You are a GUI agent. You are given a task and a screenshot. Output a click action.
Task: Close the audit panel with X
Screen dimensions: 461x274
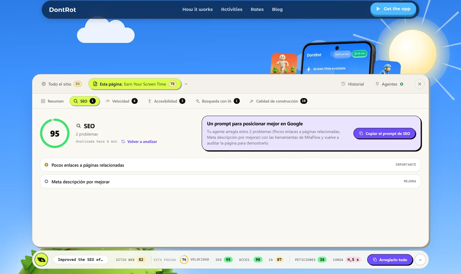click(420, 84)
